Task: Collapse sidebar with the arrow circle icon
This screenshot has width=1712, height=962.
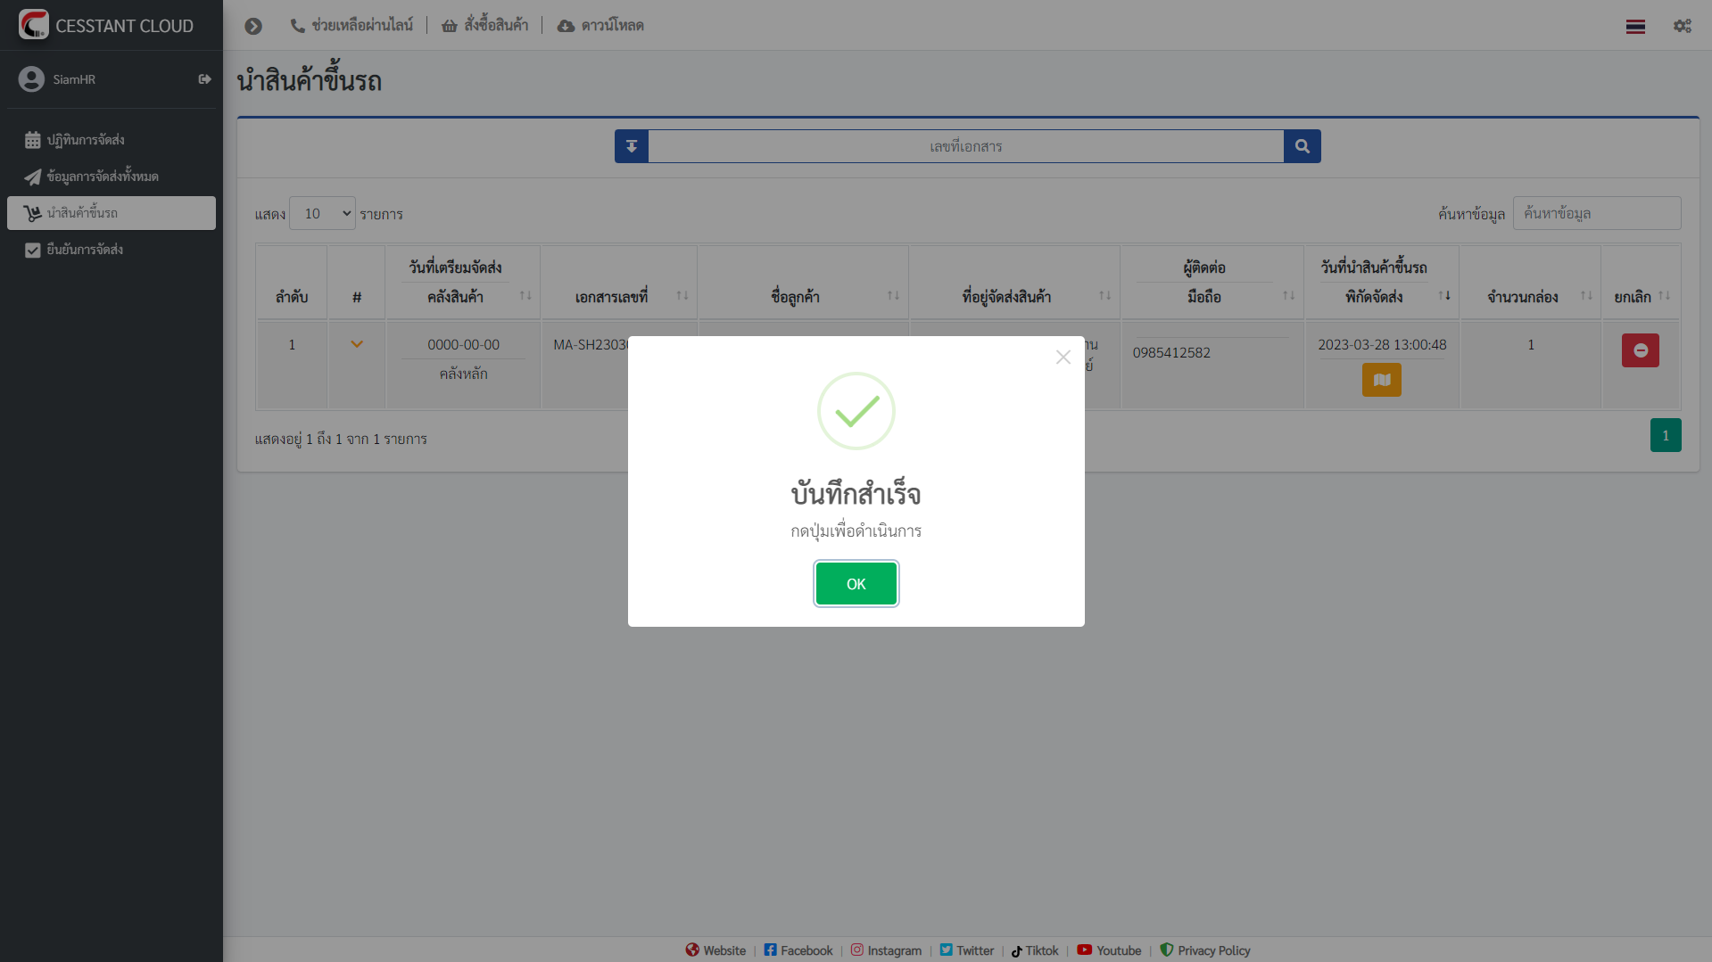Action: point(253,26)
